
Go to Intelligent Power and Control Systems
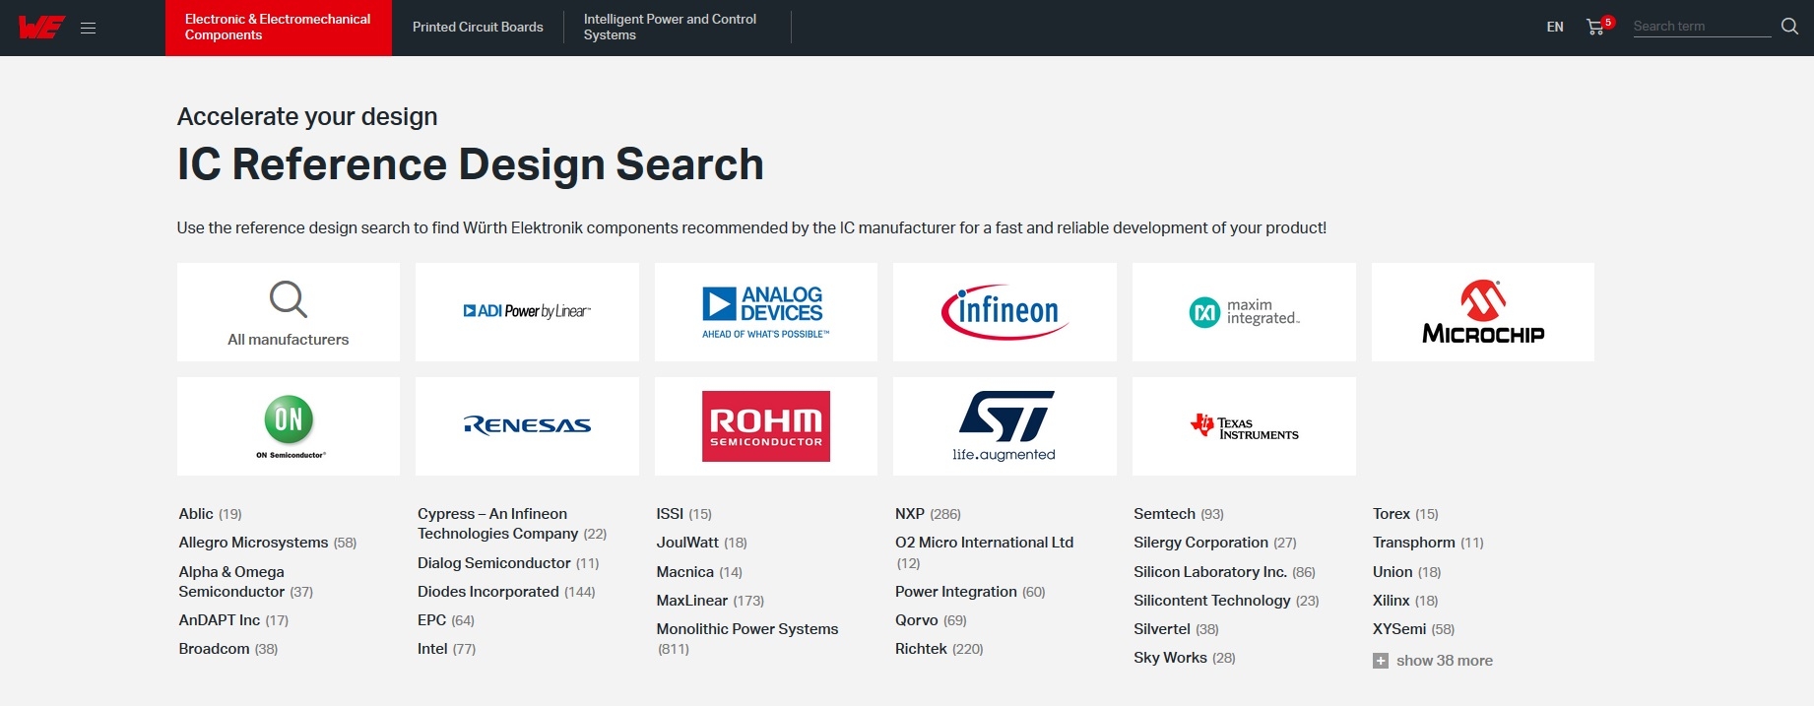click(x=670, y=28)
